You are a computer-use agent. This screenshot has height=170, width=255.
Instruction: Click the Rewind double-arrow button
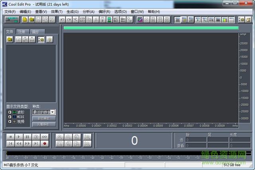(x=19, y=143)
